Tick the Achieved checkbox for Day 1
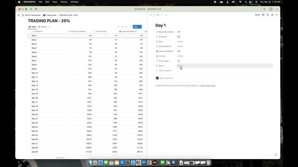This screenshot has height=167, width=298. [179, 37]
